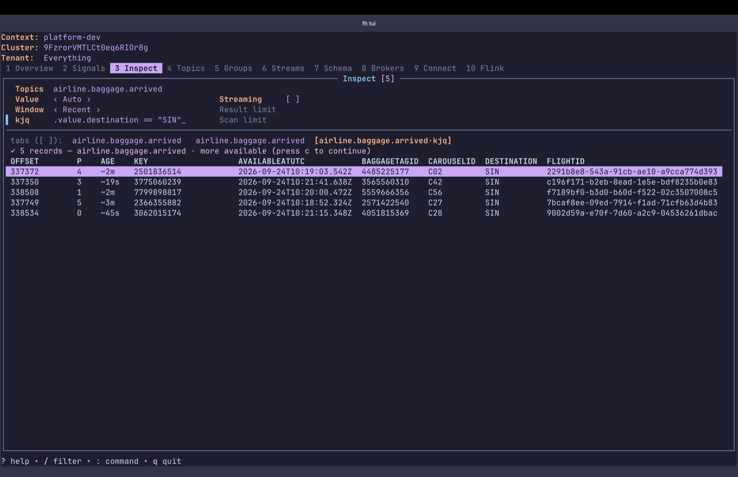
Task: Go to the 4 Topics tab
Action: pyautogui.click(x=186, y=68)
